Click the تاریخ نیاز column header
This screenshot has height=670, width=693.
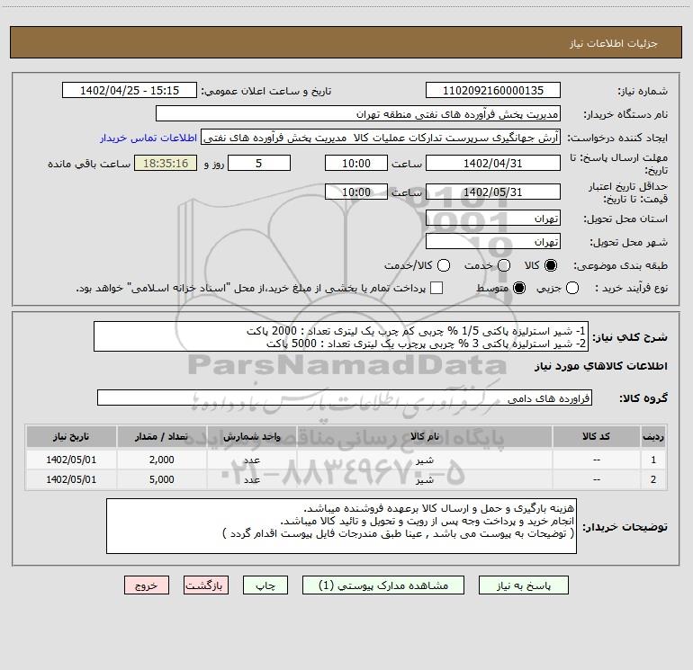tap(71, 436)
